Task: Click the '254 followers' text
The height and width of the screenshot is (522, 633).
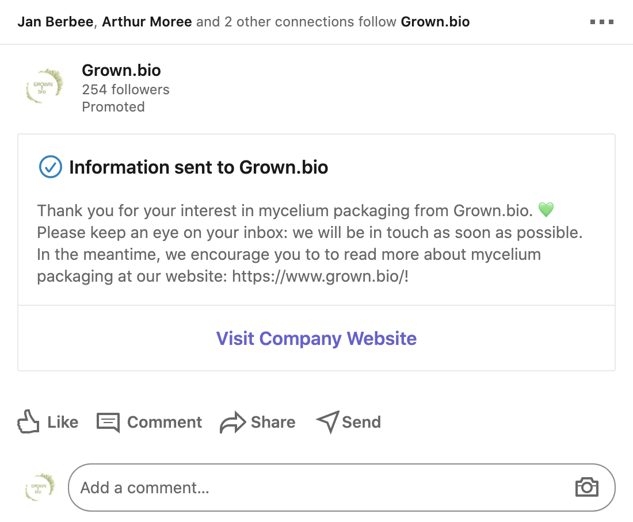Action: (125, 90)
